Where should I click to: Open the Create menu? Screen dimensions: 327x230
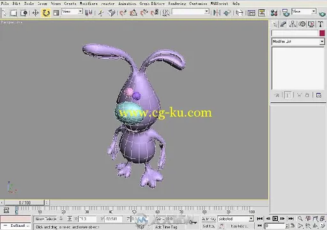tap(70, 3)
